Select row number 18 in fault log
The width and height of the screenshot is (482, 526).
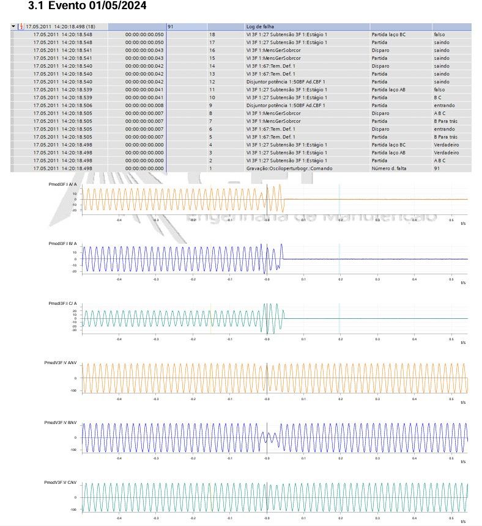(x=212, y=34)
